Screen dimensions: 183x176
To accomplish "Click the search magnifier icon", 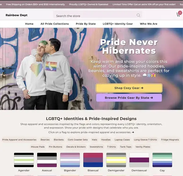I will [138, 15].
